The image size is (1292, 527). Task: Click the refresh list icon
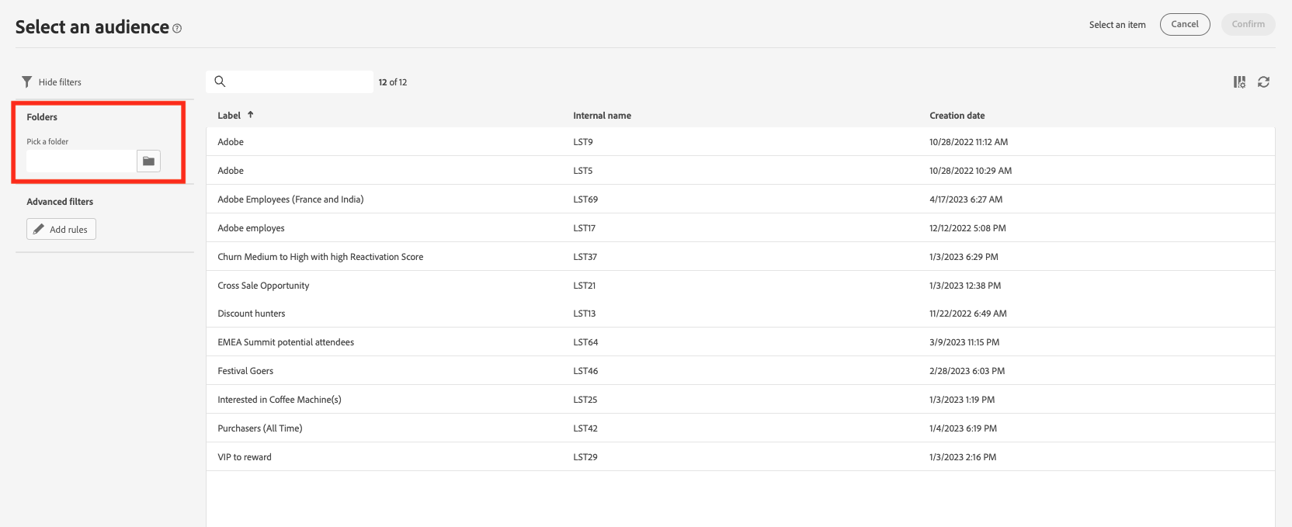click(x=1263, y=81)
